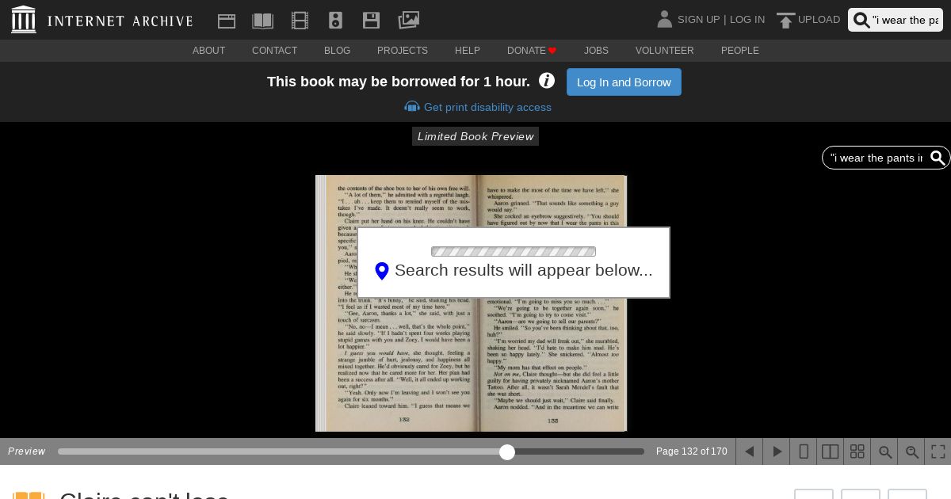Click the borrow info icon

point(547,81)
